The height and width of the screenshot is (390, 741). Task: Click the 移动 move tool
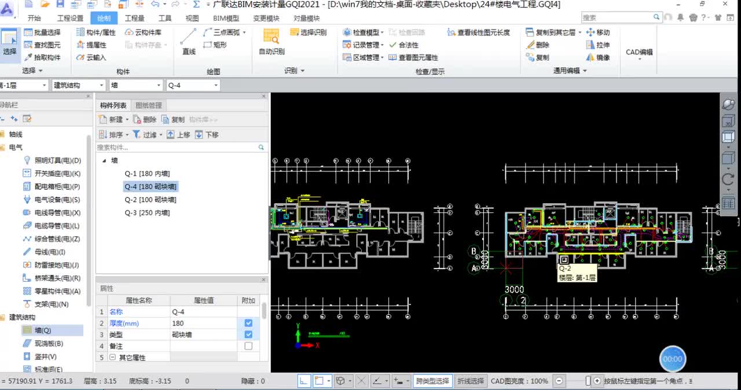598,32
